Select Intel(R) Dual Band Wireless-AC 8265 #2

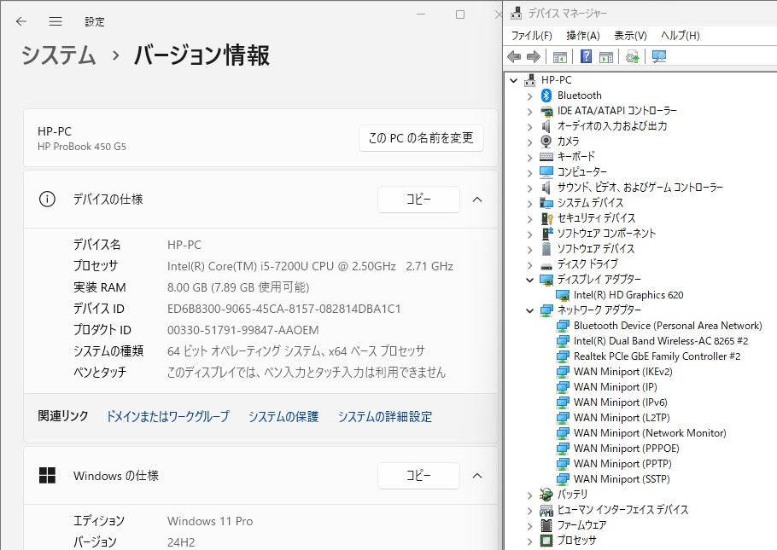tap(661, 340)
